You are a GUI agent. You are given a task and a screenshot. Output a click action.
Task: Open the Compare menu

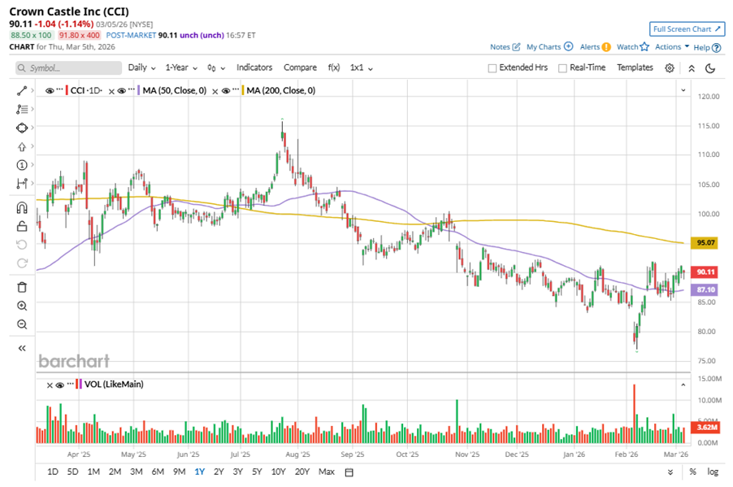300,67
